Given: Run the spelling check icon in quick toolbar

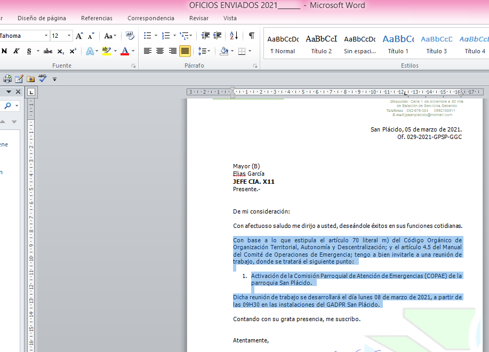Looking at the screenshot, I should 42,79.
